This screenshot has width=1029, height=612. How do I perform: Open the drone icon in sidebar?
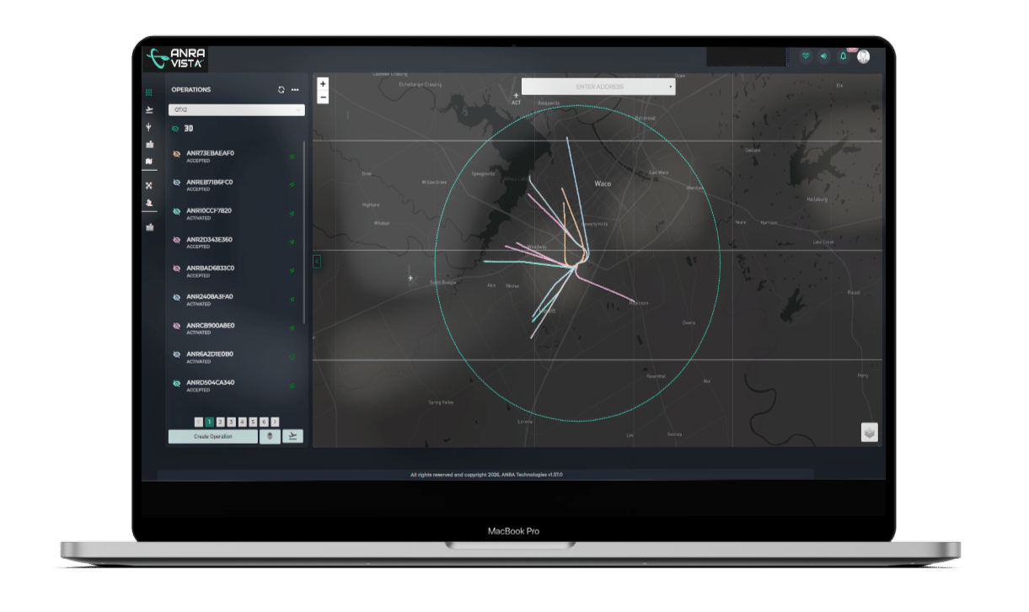click(x=149, y=185)
